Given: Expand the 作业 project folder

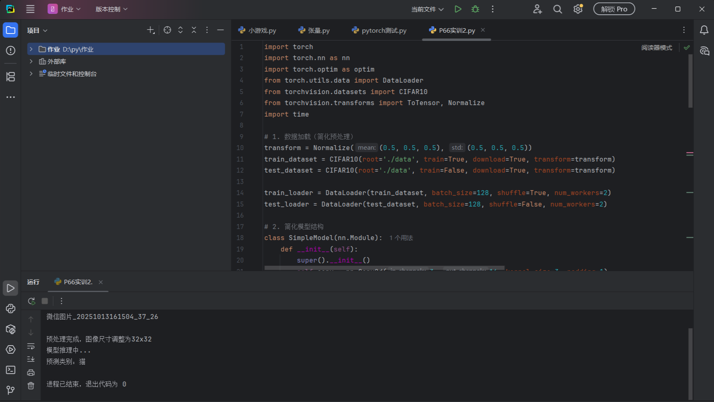Looking at the screenshot, I should 31,49.
